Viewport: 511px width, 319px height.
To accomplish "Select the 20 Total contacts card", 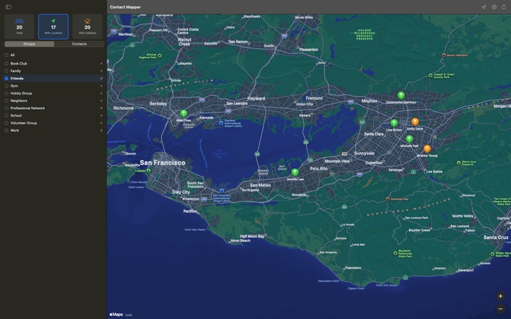I will (x=19, y=26).
